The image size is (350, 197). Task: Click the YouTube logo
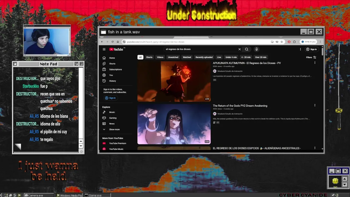tap(116, 49)
